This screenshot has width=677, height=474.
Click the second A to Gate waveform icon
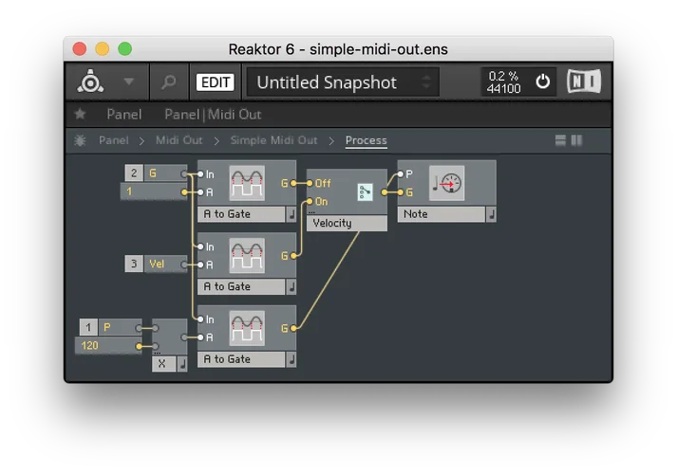(247, 256)
